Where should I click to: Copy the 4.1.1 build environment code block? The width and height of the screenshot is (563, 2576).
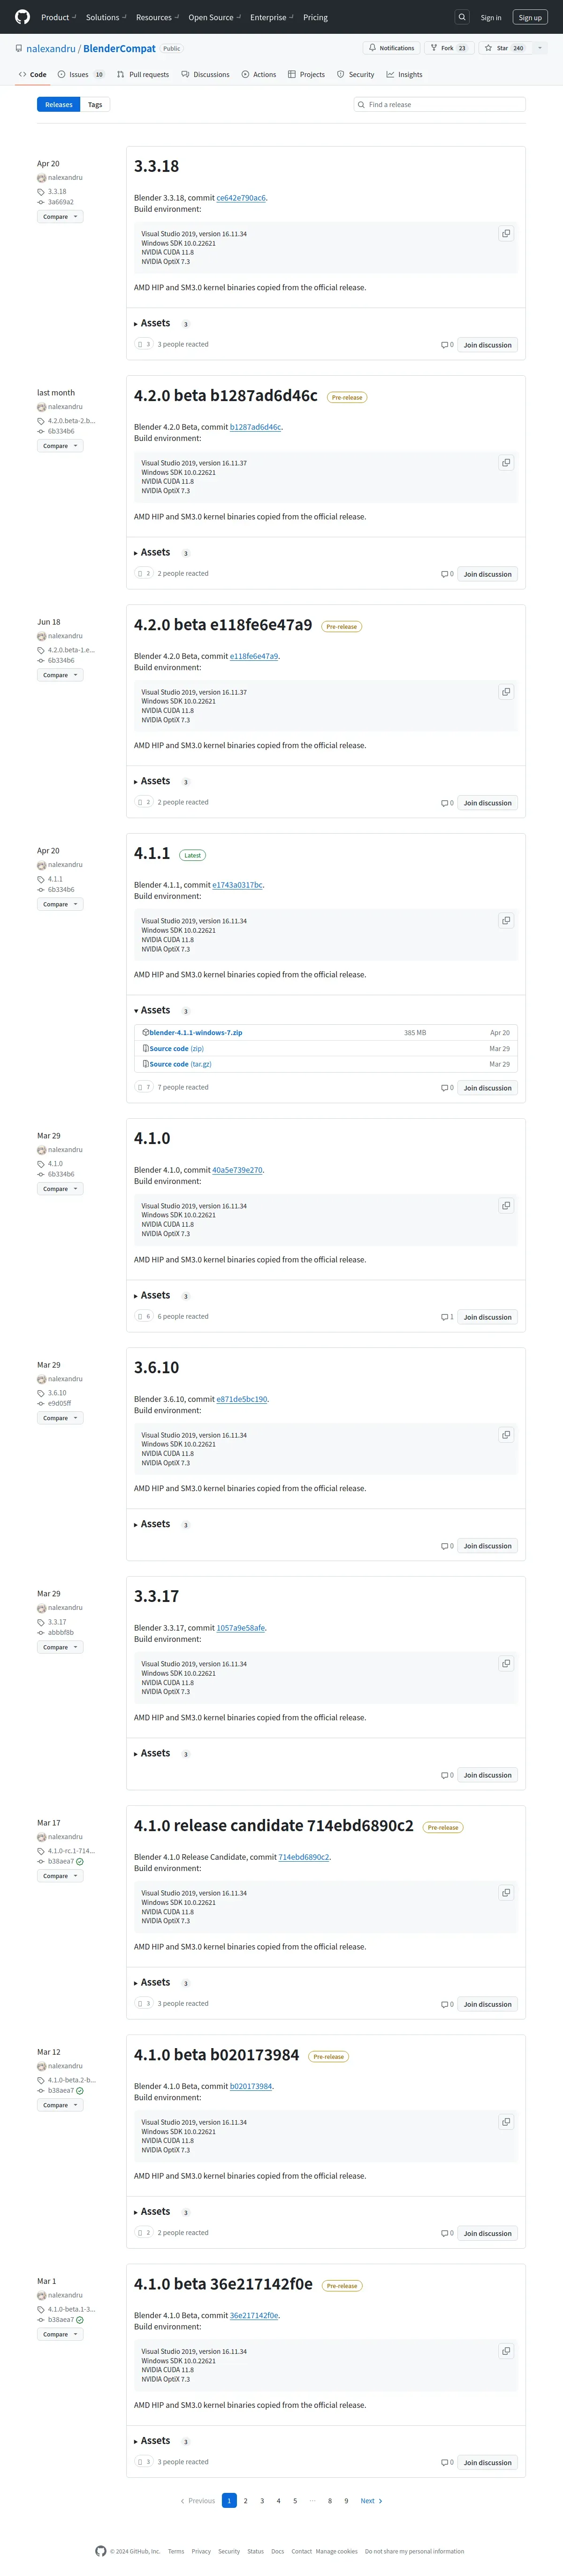[506, 921]
